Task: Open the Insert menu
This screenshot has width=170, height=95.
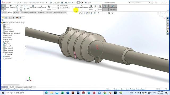Action: [26, 3]
